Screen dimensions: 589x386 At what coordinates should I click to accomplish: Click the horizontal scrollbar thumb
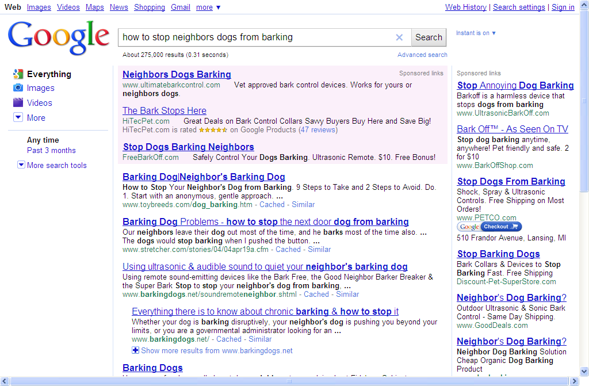tap(289, 381)
